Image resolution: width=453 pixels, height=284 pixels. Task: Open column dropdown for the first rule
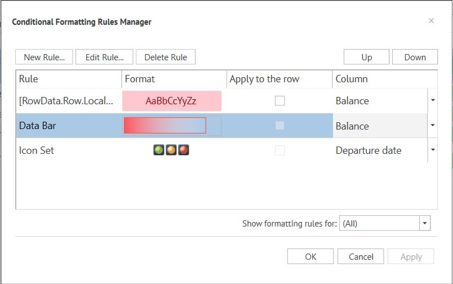pyautogui.click(x=433, y=100)
